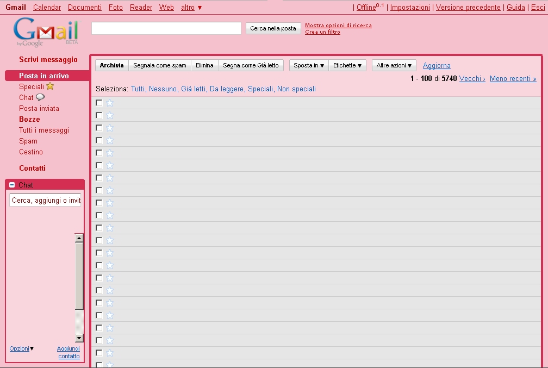The height and width of the screenshot is (368, 548).
Task: Click the speech bubble icon beside Chat
Action: [40, 97]
